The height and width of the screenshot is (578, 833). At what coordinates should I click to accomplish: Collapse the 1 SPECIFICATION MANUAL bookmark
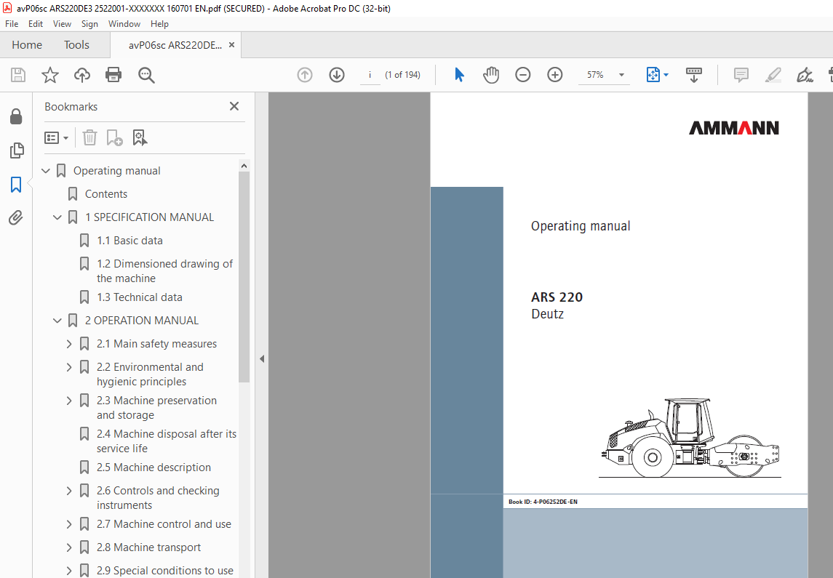tap(57, 217)
